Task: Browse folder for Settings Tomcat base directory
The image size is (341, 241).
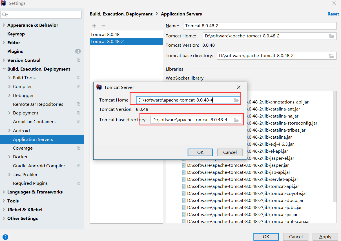Action: pyautogui.click(x=332, y=56)
